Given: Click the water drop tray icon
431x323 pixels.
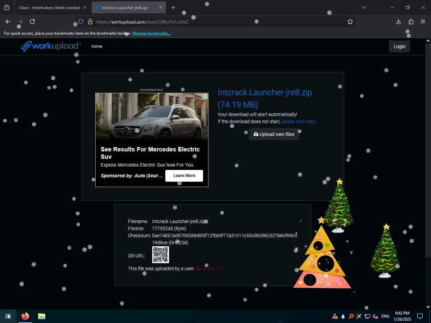Looking at the screenshot, I should click(x=343, y=316).
